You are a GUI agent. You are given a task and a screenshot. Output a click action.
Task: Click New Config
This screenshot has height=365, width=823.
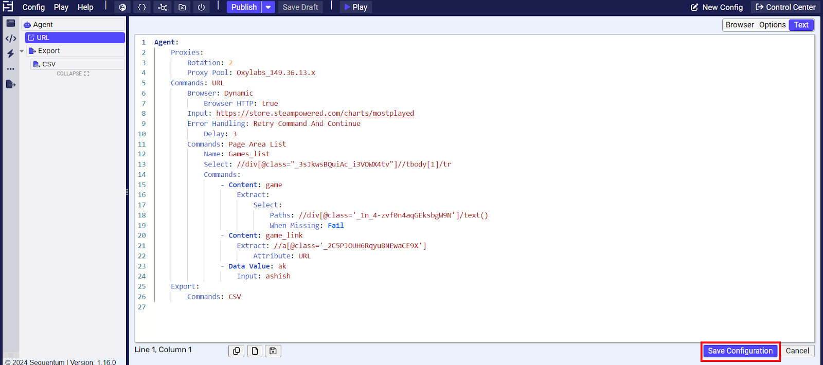point(717,7)
